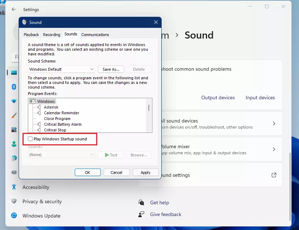Open the Sound Scheme dropdown showing Windows Default

pos(62,69)
